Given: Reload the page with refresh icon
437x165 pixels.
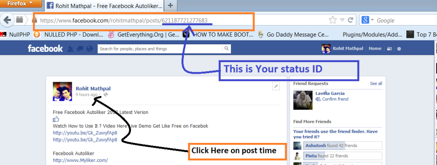Looking at the screenshot, I should point(351,20).
